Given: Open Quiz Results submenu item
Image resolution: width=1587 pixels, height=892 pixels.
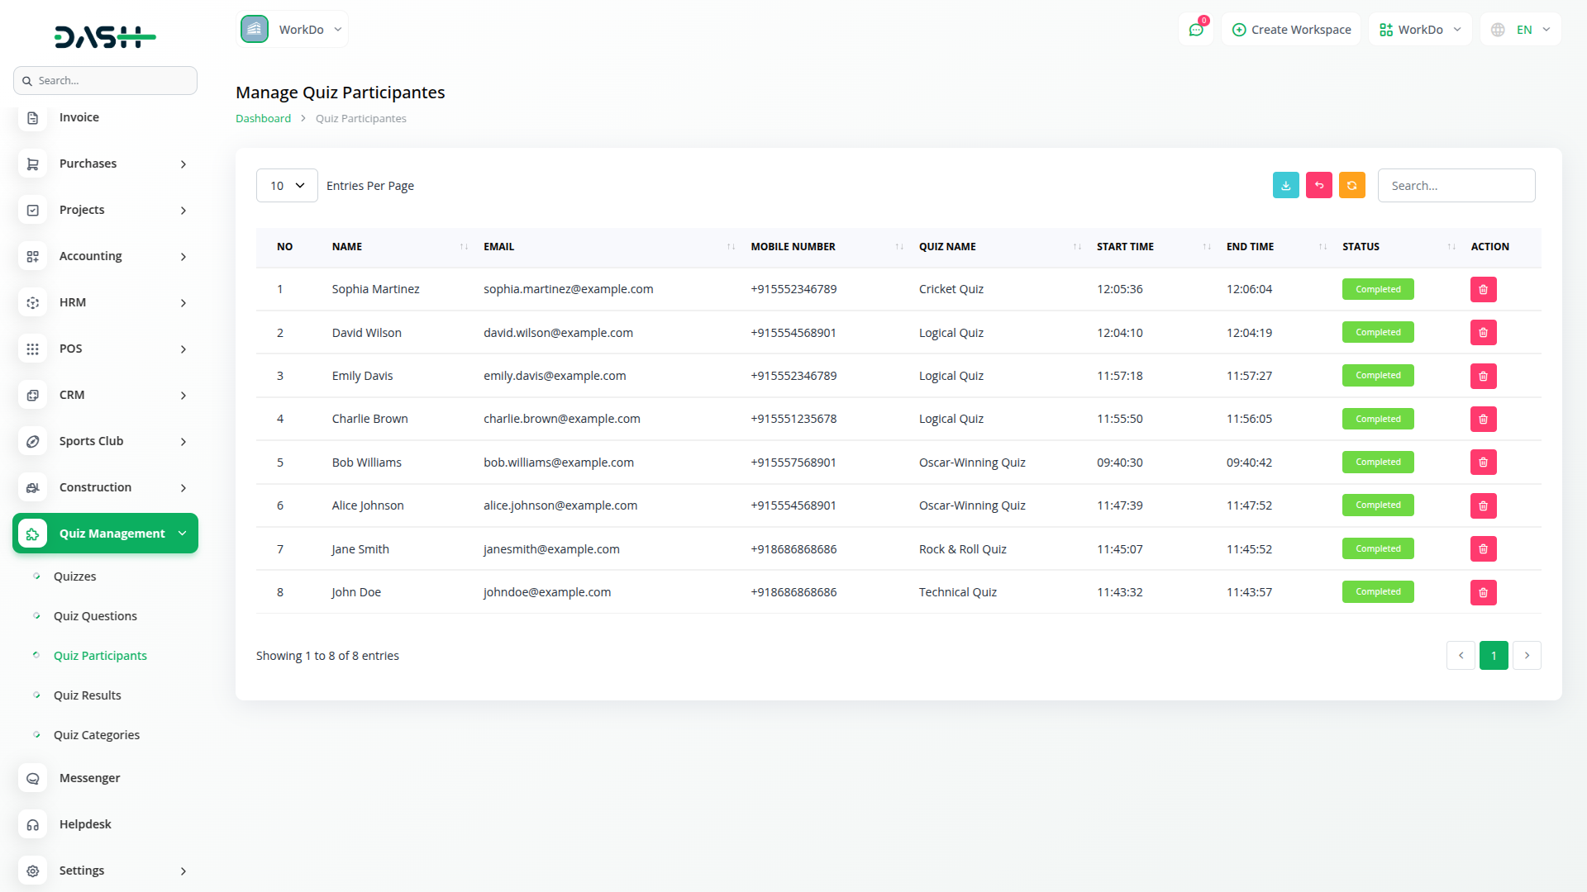Looking at the screenshot, I should pyautogui.click(x=87, y=695).
